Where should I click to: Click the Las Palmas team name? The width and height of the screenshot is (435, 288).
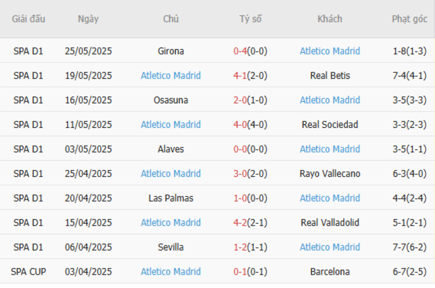(x=171, y=198)
